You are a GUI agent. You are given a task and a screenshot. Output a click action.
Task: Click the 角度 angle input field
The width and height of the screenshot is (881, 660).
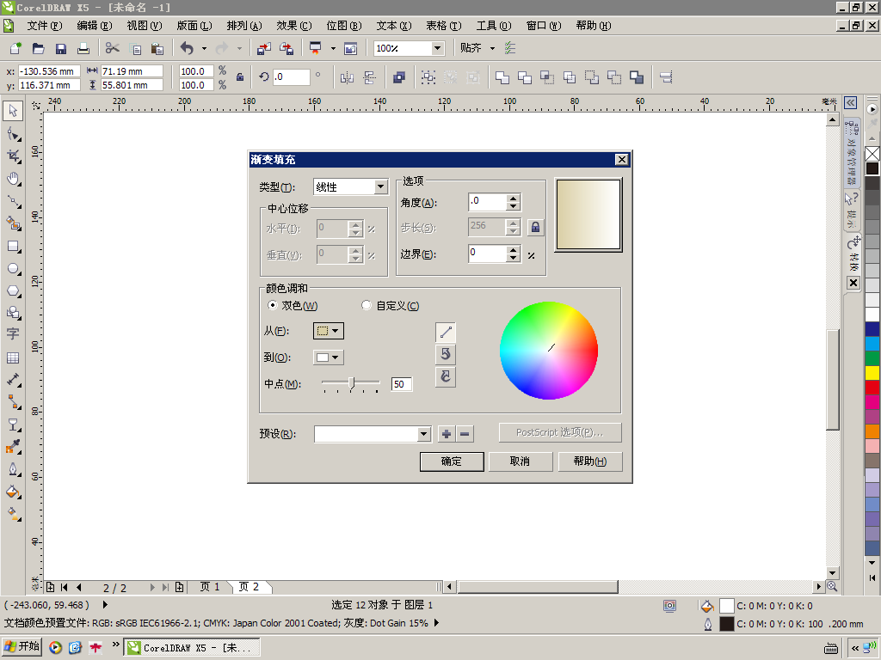pos(487,202)
